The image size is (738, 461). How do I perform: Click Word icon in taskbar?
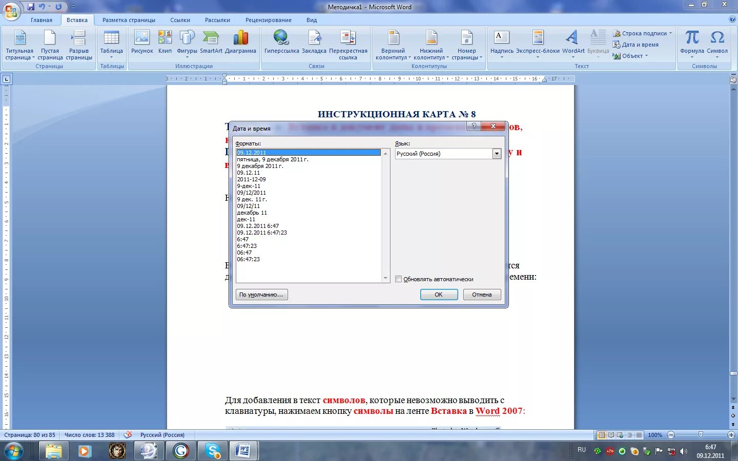click(x=243, y=451)
